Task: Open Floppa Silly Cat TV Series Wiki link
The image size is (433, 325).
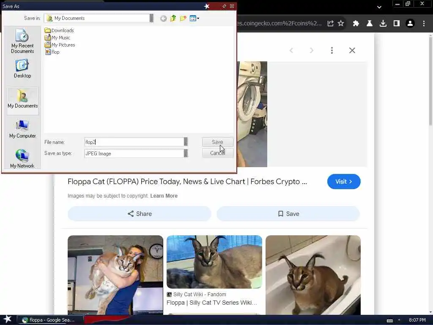Action: pos(211,303)
